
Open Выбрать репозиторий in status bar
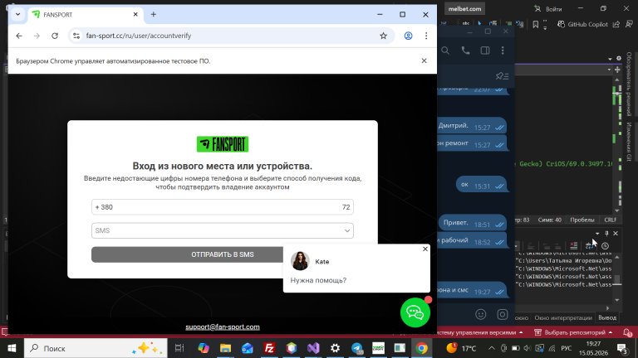[x=573, y=332]
